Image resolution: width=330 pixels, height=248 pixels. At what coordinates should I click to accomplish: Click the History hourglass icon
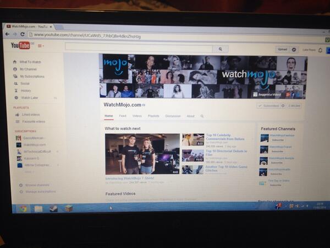(x=16, y=90)
